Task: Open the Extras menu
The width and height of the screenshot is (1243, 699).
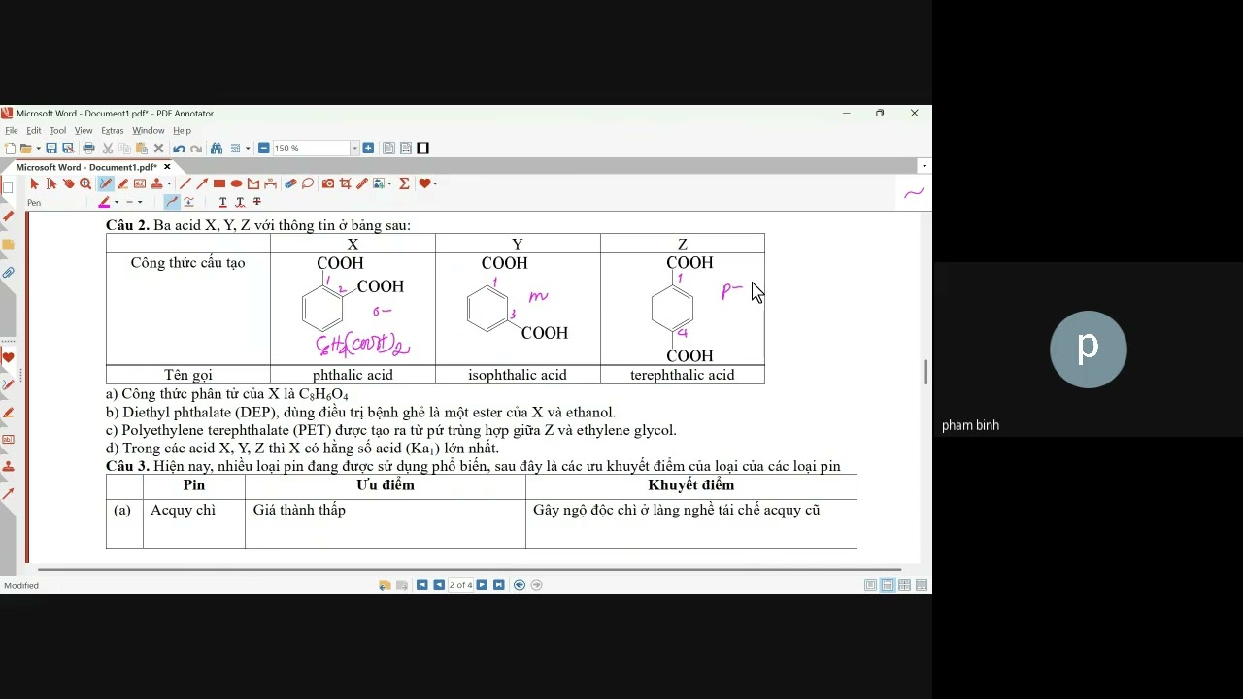Action: coord(113,131)
